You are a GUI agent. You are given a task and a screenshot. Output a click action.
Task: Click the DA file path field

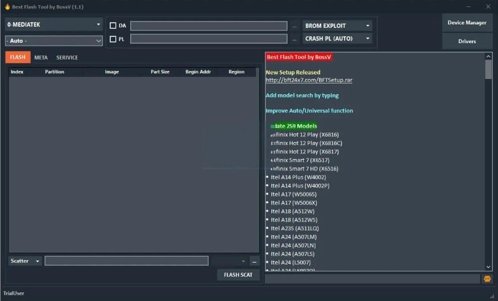click(209, 26)
